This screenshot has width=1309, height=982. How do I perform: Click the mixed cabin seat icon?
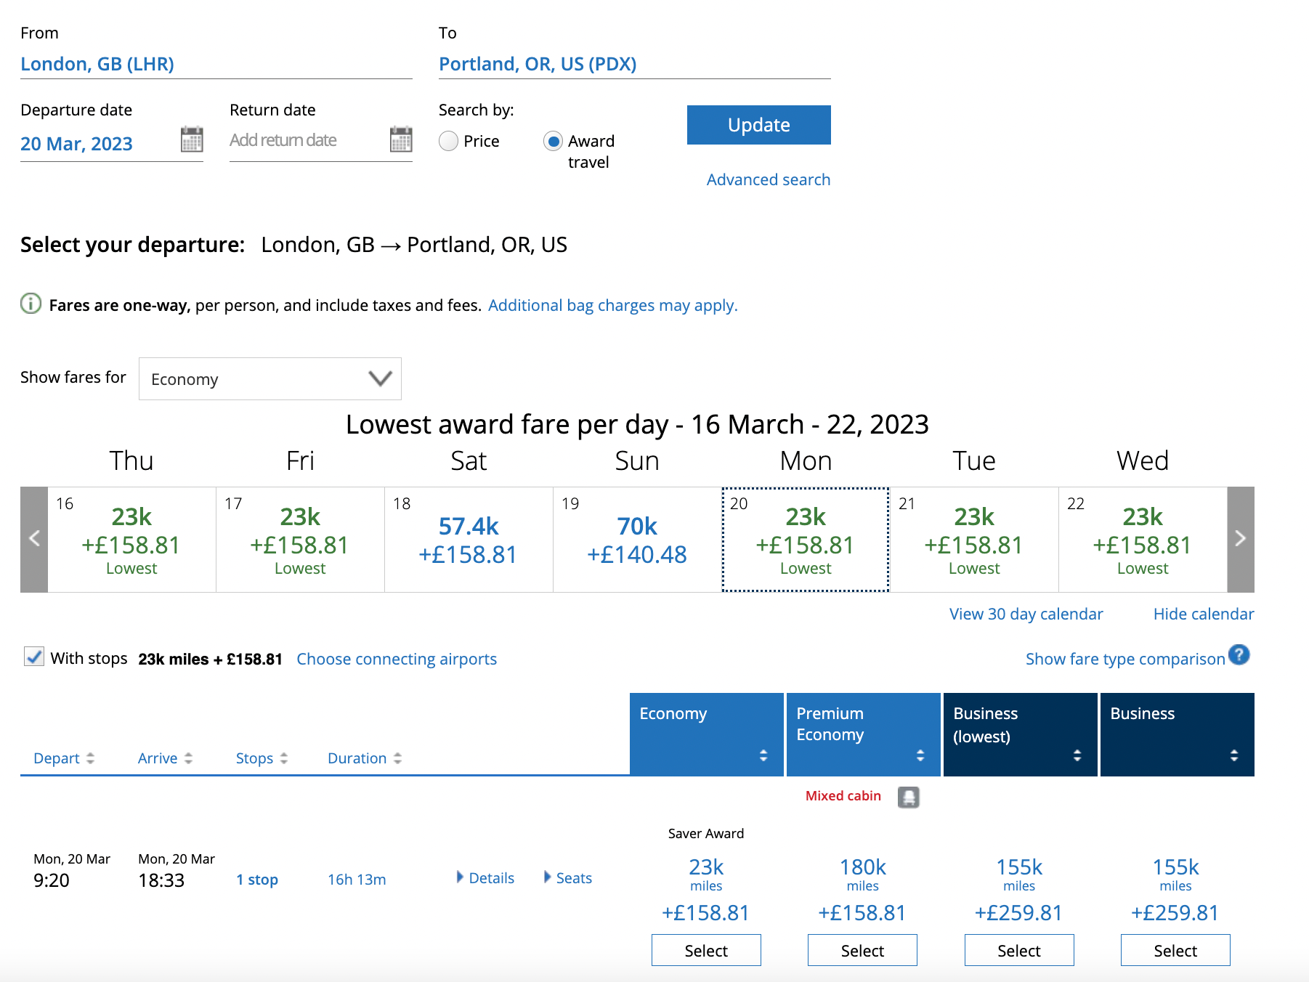point(908,797)
